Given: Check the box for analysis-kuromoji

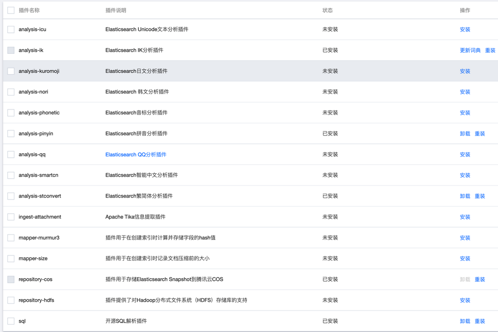Looking at the screenshot, I should pyautogui.click(x=11, y=71).
